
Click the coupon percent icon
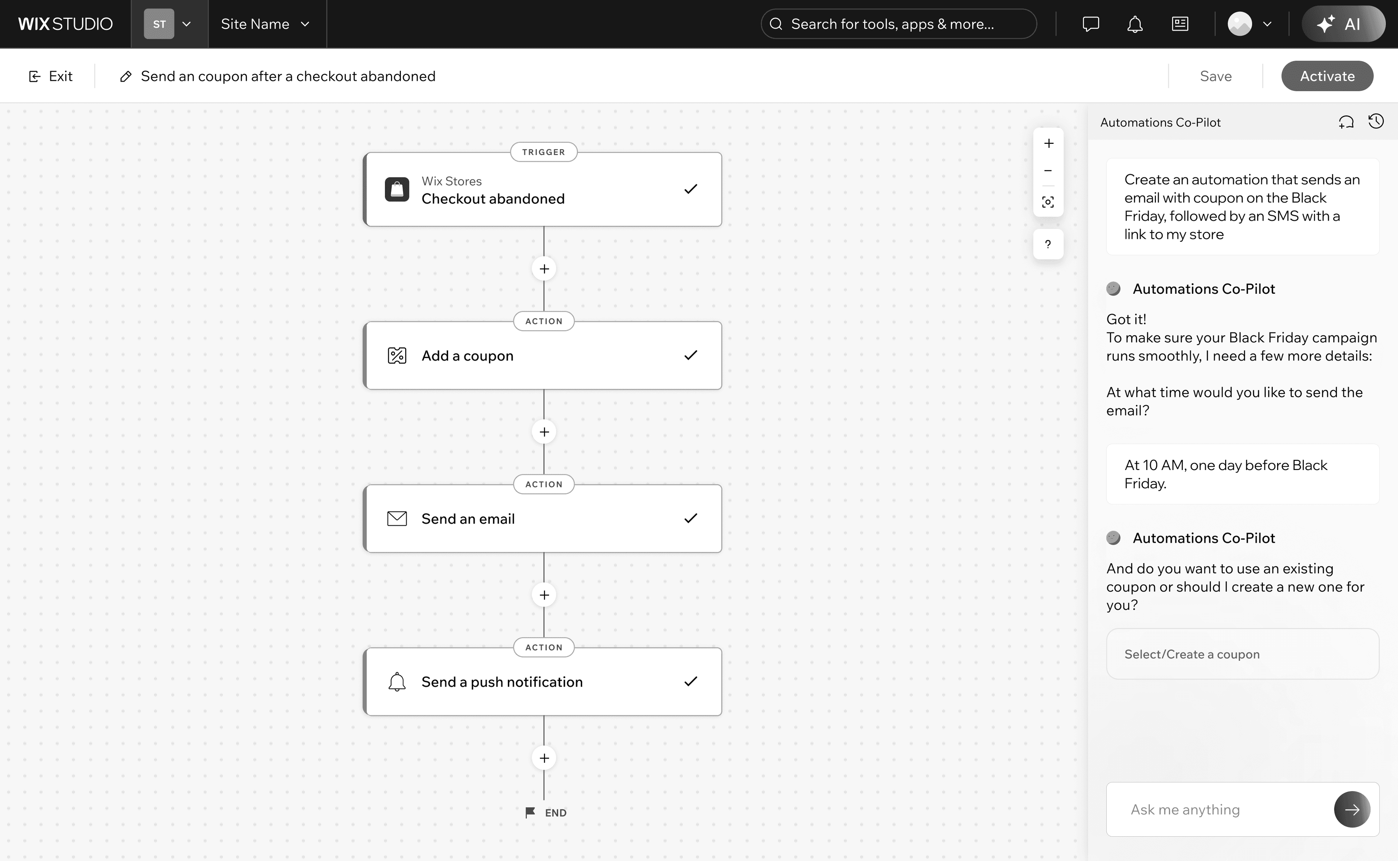click(397, 355)
